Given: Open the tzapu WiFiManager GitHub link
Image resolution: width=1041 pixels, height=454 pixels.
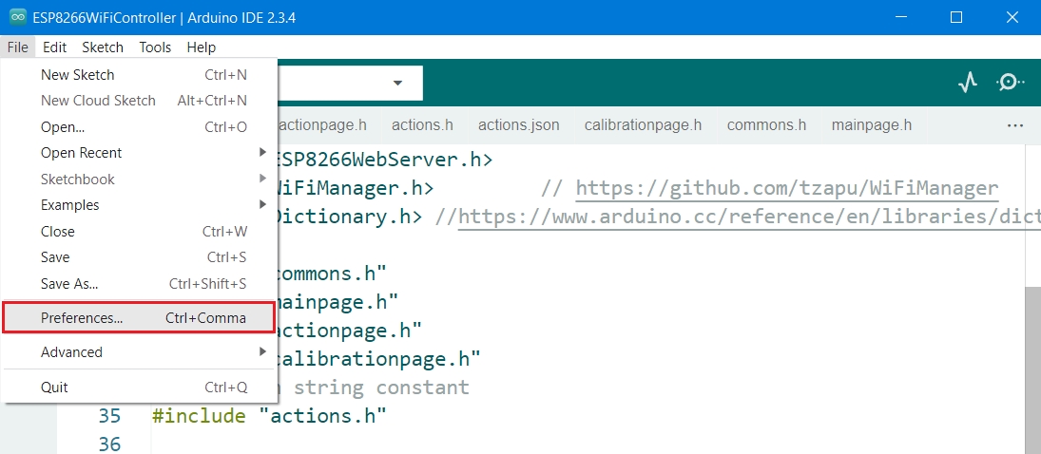Looking at the screenshot, I should point(786,188).
